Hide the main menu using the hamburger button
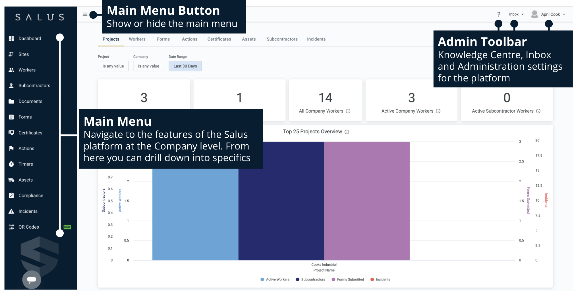This screenshot has width=576, height=291. click(x=85, y=14)
